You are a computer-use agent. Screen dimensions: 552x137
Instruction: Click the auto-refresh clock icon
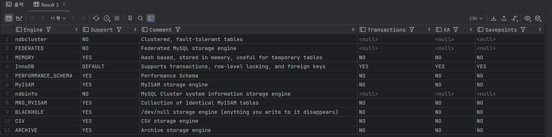[107, 18]
